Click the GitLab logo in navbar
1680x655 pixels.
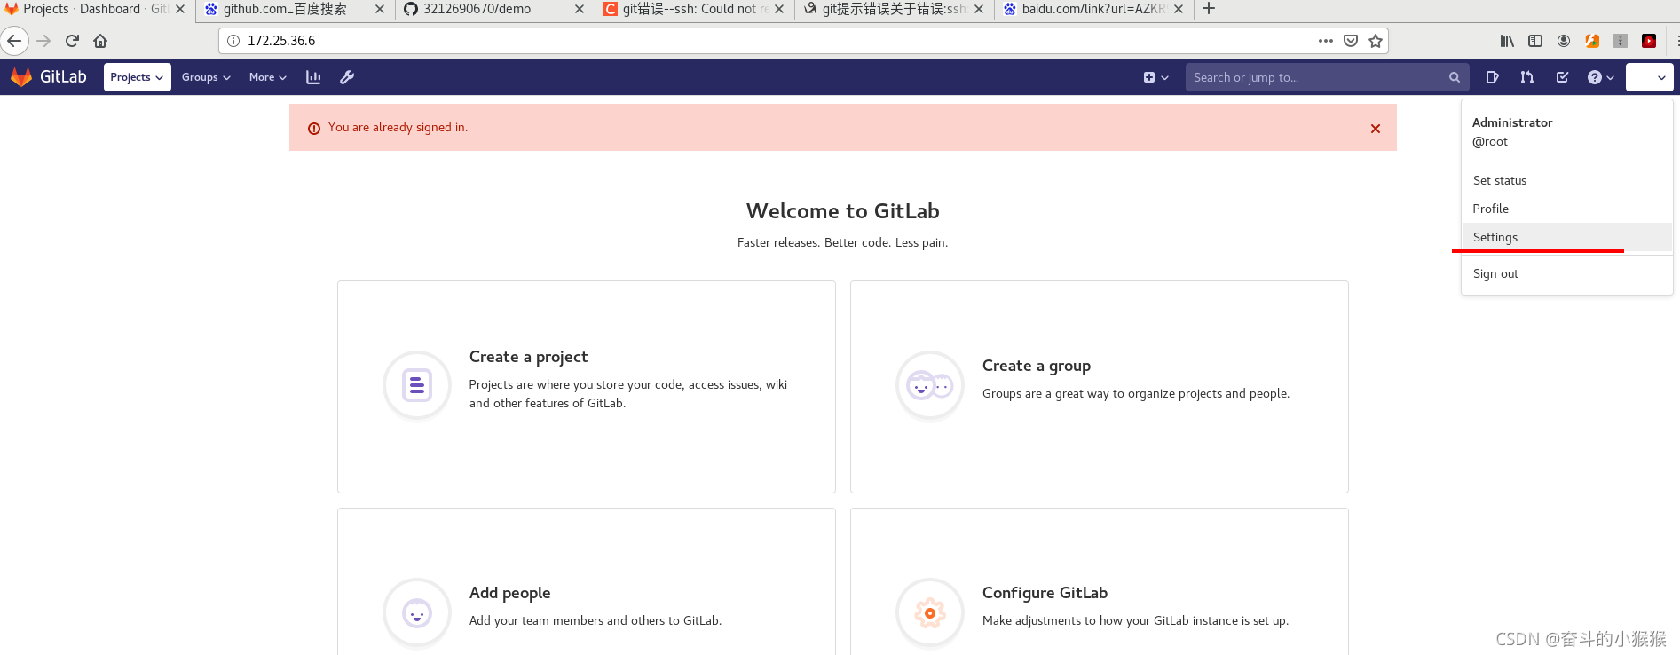(49, 77)
